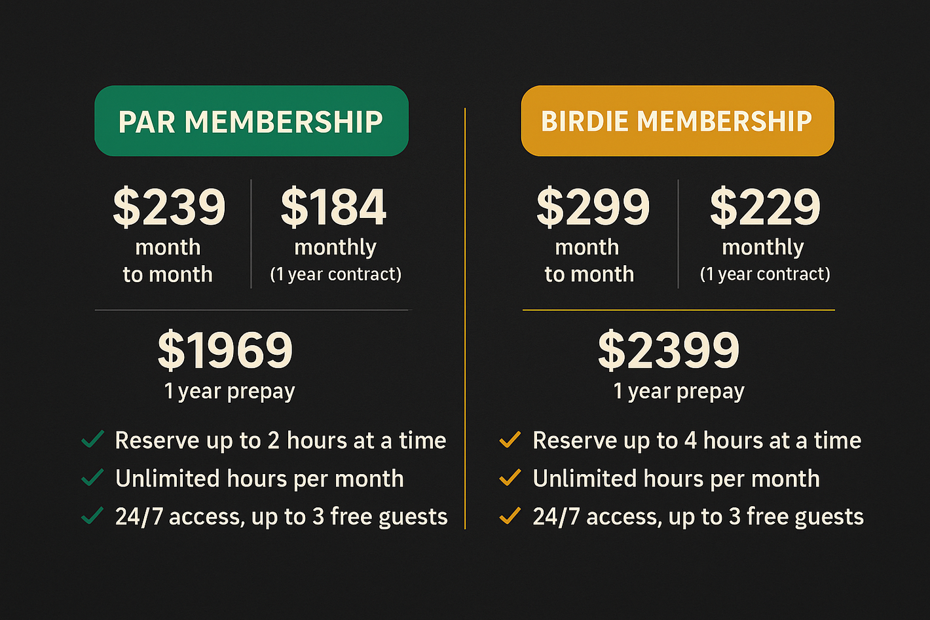930x620 pixels.
Task: Click the 1 year prepay label under $2399
Action: 679,392
